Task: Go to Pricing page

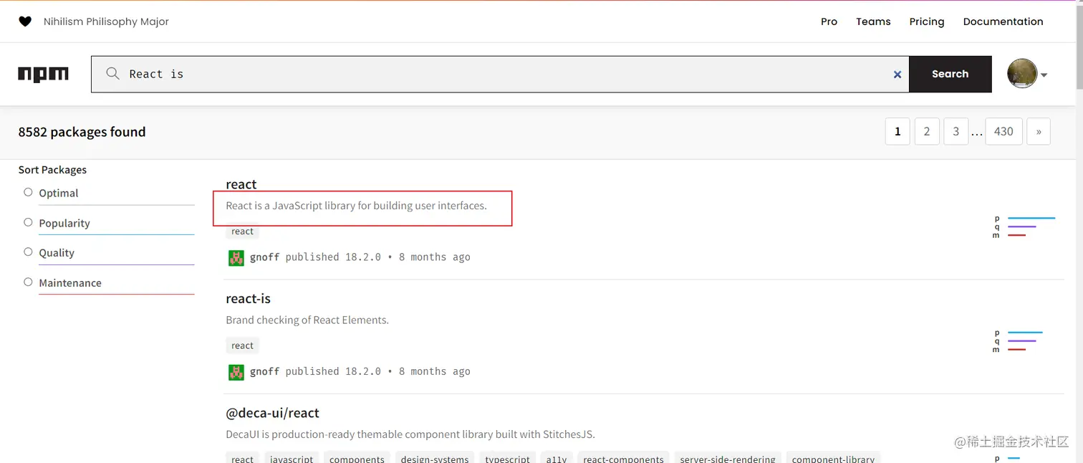Action: click(927, 22)
